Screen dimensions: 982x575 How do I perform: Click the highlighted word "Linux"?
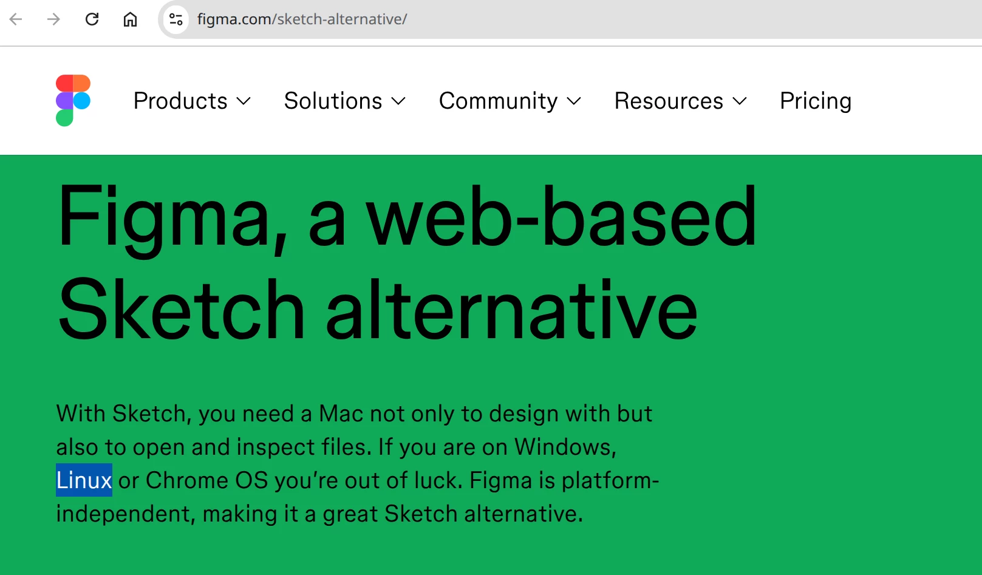[84, 480]
